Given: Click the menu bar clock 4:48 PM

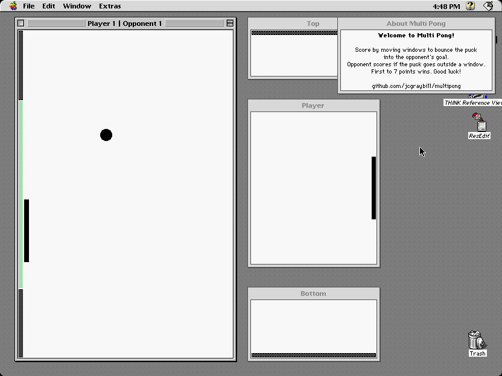Looking at the screenshot, I should point(446,6).
